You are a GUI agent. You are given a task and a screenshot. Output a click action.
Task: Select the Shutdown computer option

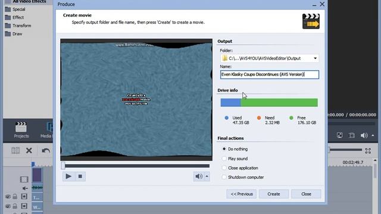(x=224, y=177)
